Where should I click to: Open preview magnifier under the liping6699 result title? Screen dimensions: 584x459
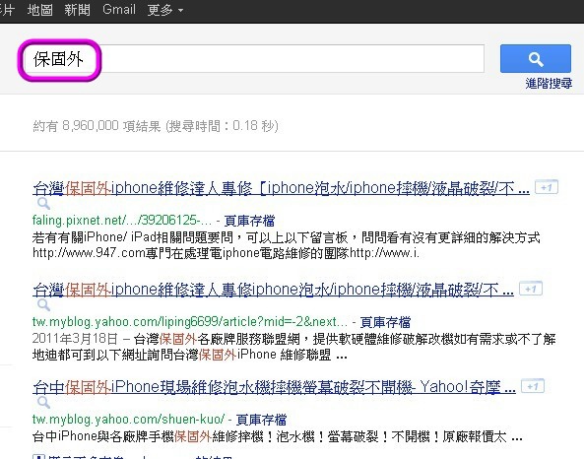tap(43, 305)
